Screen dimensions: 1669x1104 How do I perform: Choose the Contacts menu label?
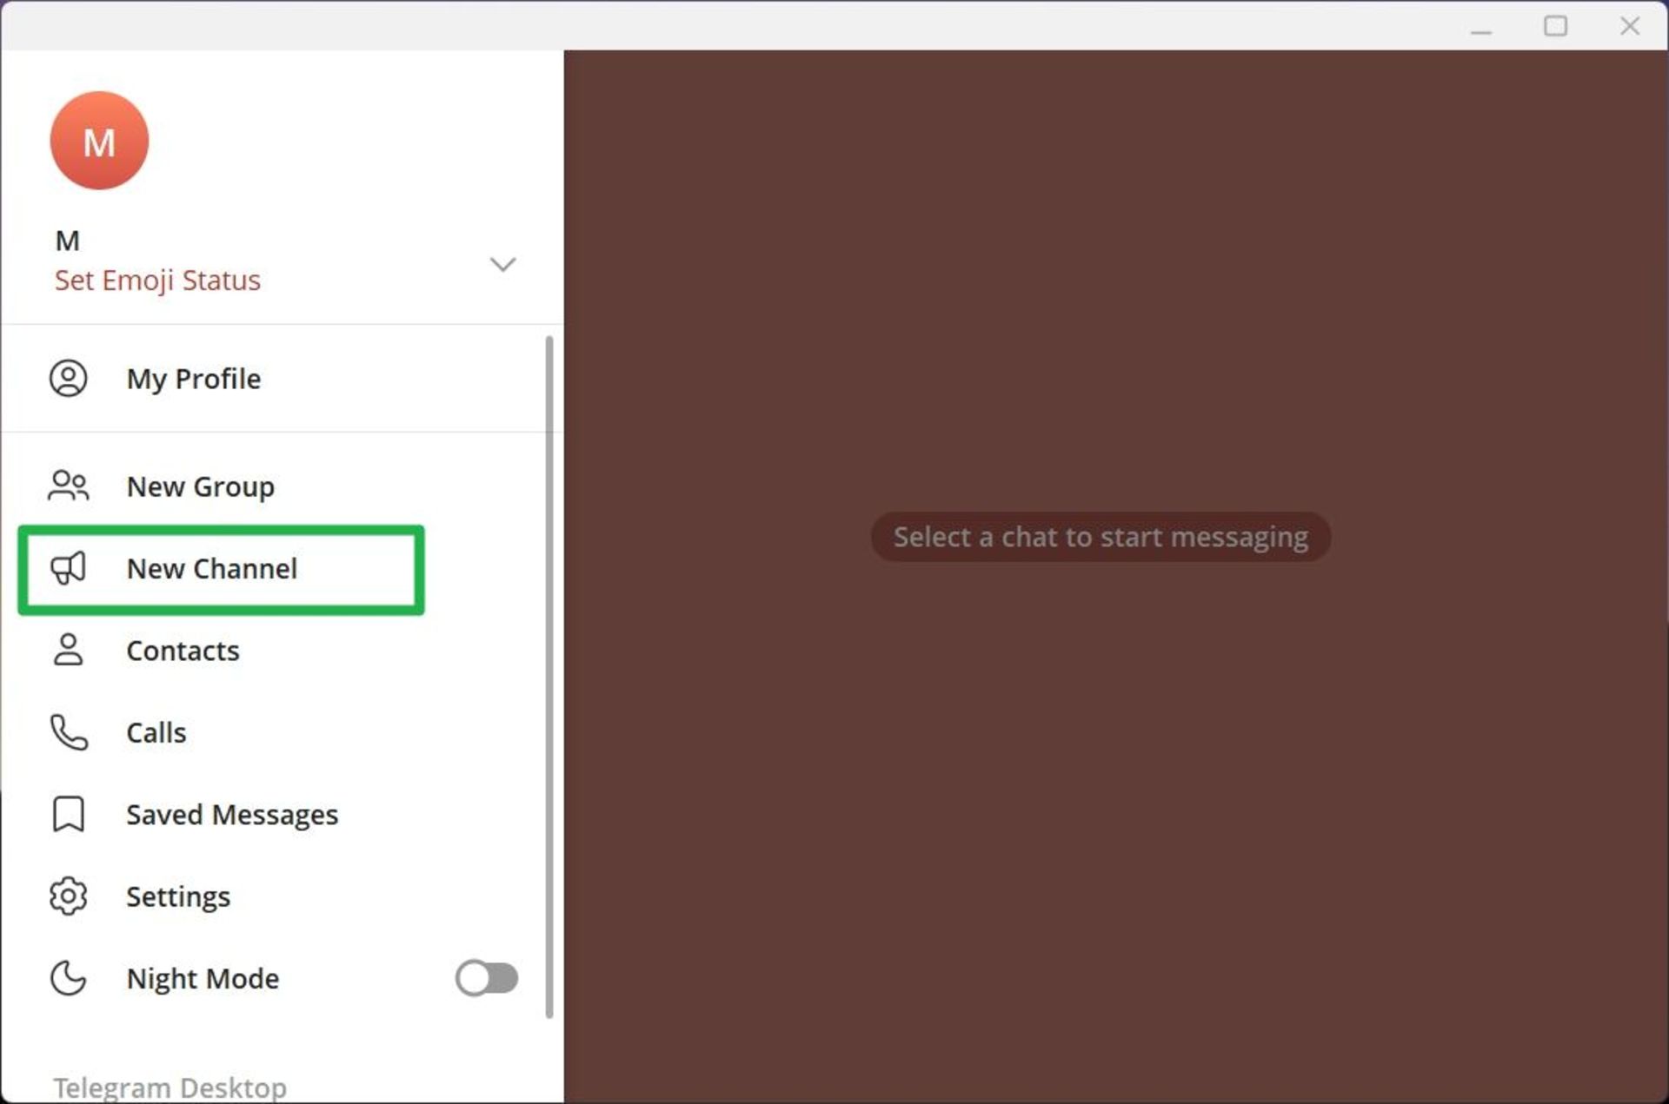pos(183,651)
